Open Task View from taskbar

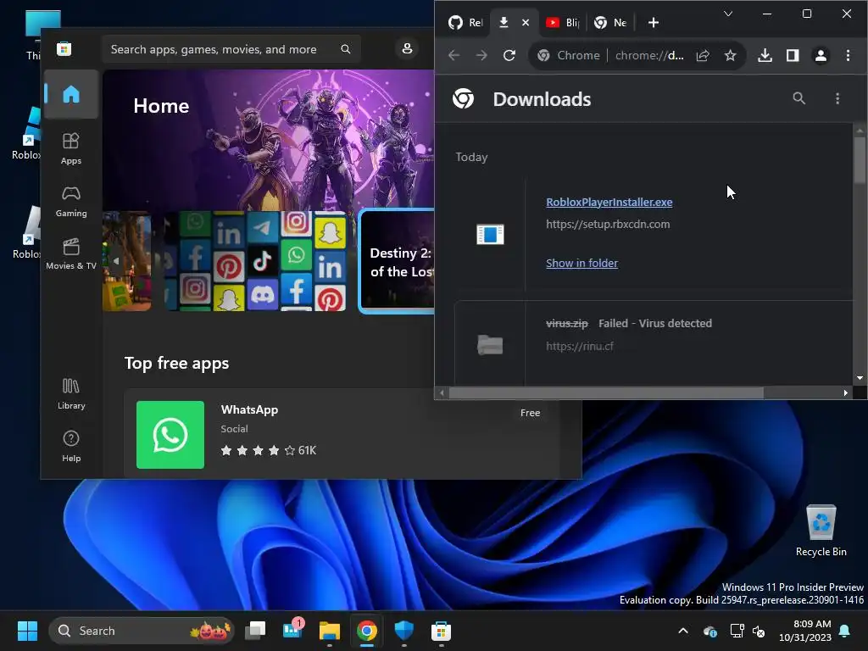255,631
